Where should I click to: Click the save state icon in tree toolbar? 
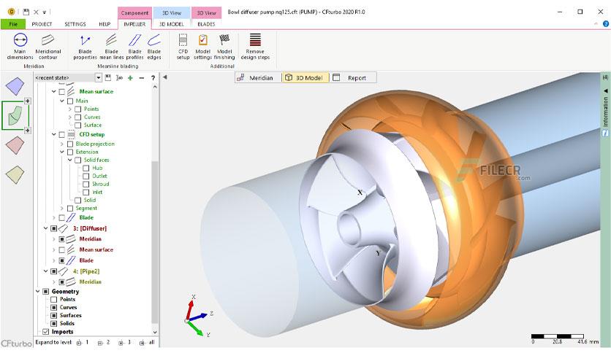pyautogui.click(x=108, y=78)
